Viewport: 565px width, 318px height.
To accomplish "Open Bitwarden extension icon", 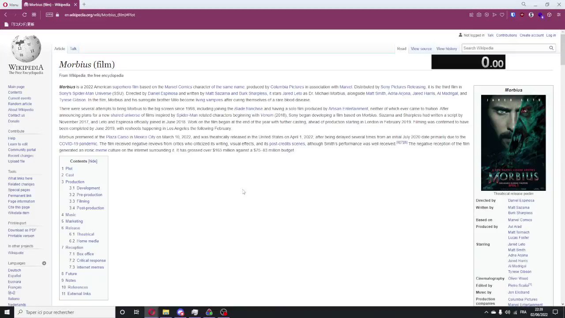I will [x=513, y=15].
